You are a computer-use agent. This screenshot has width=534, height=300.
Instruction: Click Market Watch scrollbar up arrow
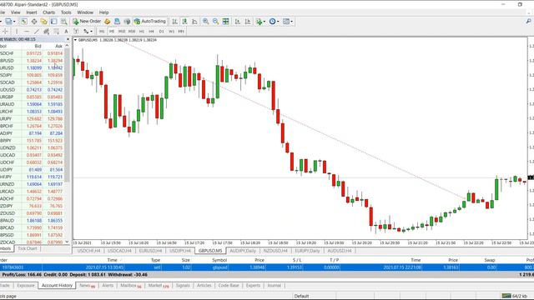pos(67,46)
